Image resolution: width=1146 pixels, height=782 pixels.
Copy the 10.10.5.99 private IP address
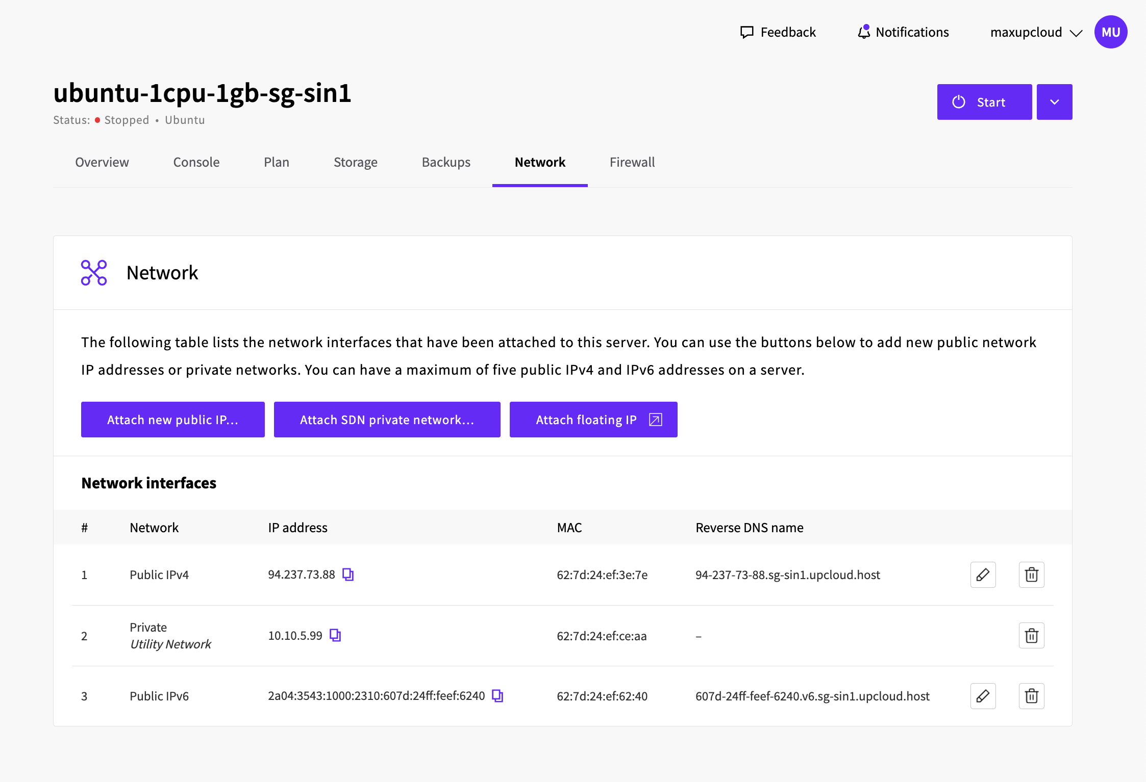click(335, 635)
